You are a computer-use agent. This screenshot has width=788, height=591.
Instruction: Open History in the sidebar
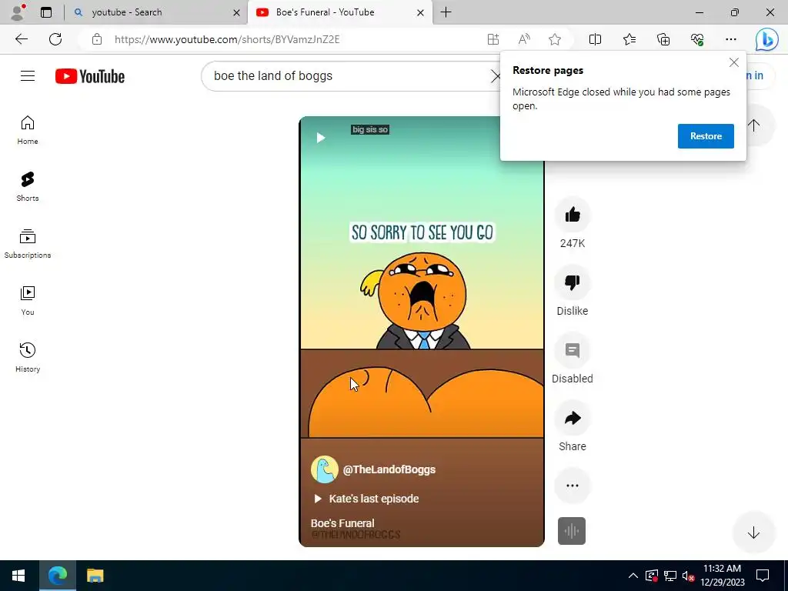(28, 357)
